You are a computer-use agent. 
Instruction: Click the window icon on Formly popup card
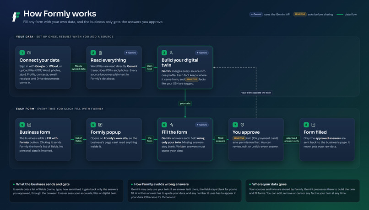100,125
